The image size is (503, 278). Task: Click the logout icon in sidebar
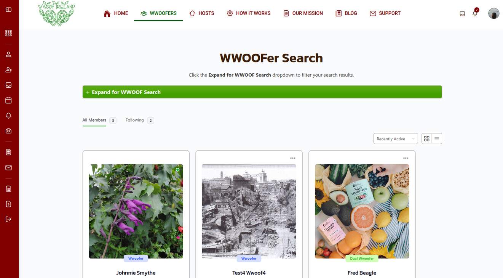tap(8, 219)
